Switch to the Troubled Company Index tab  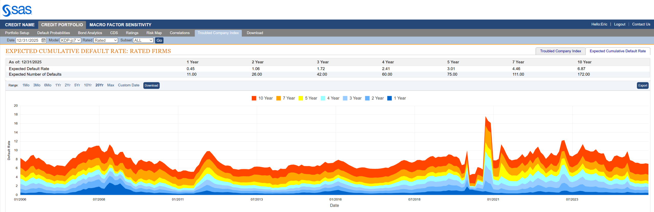560,51
